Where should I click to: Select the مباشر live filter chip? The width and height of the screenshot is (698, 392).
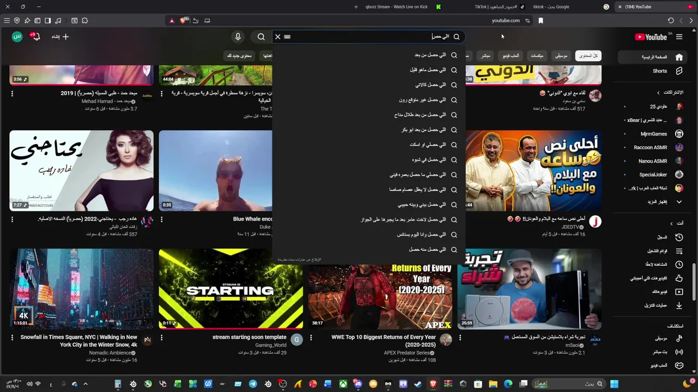485,56
